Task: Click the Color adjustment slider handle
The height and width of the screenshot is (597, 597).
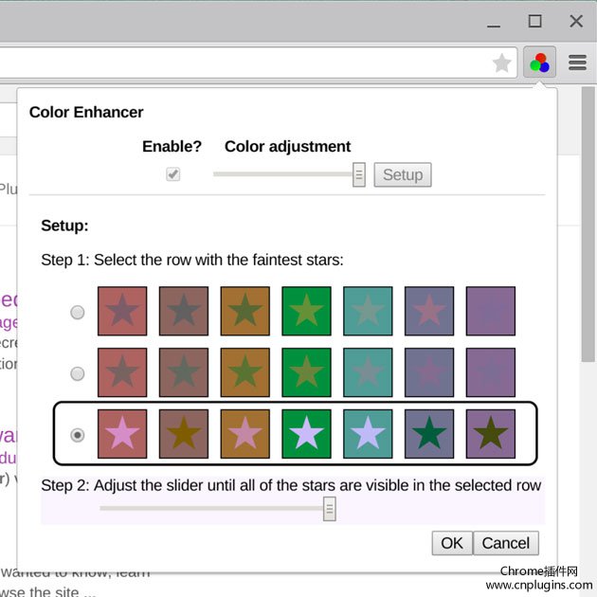Action: (x=358, y=174)
